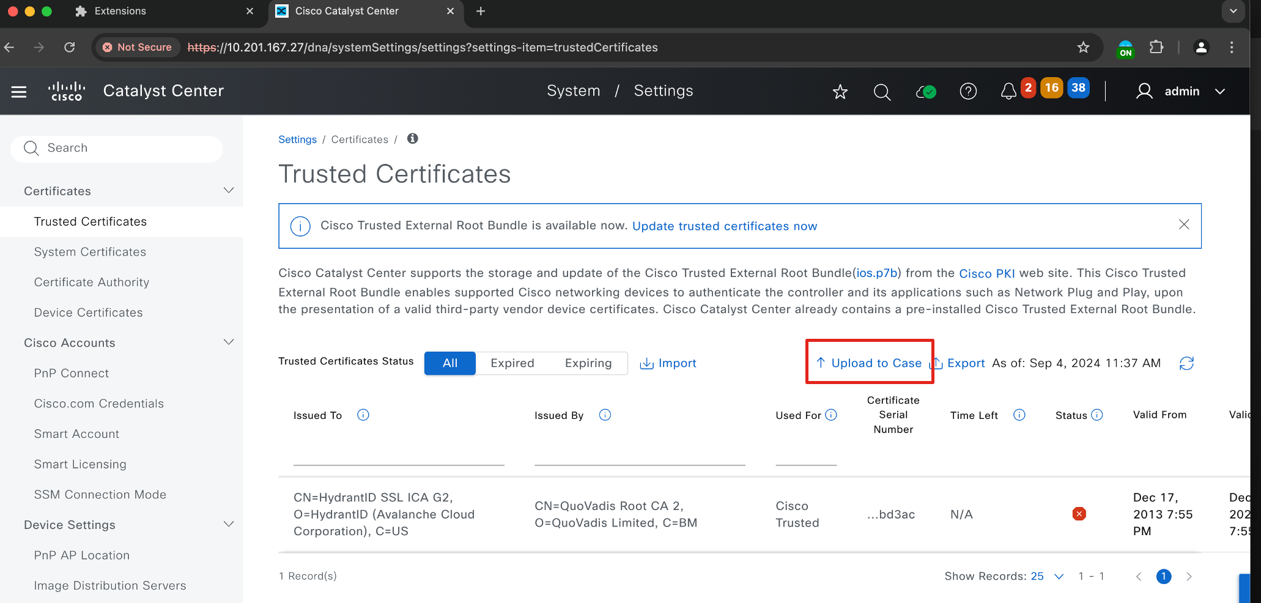Click the Cisco PKI link
The width and height of the screenshot is (1261, 603).
tap(987, 273)
